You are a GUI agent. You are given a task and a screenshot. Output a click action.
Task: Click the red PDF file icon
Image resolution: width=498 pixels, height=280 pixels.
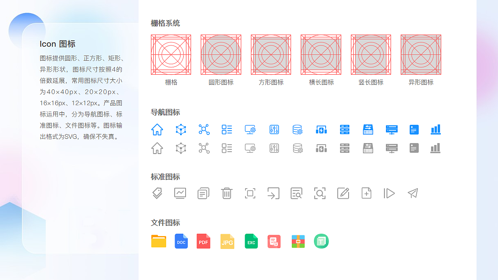click(203, 241)
